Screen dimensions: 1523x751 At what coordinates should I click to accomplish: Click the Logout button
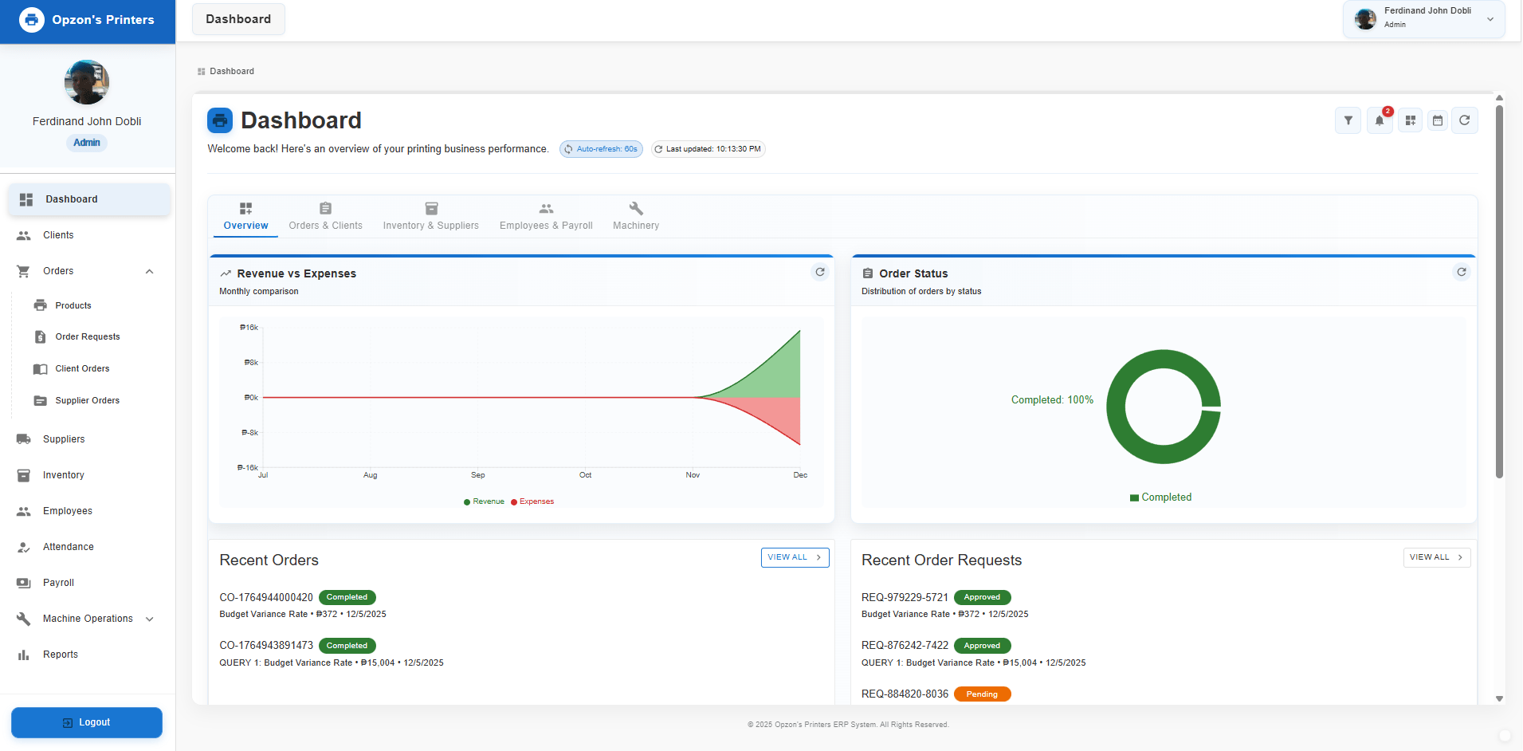(x=87, y=722)
